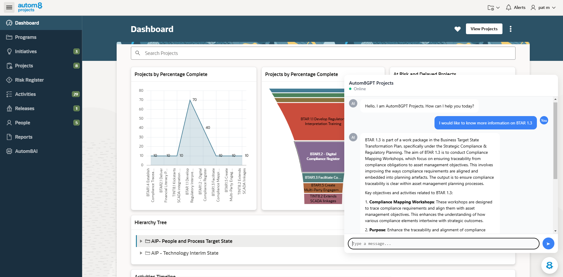Open the pat m account dropdown

pyautogui.click(x=543, y=7)
